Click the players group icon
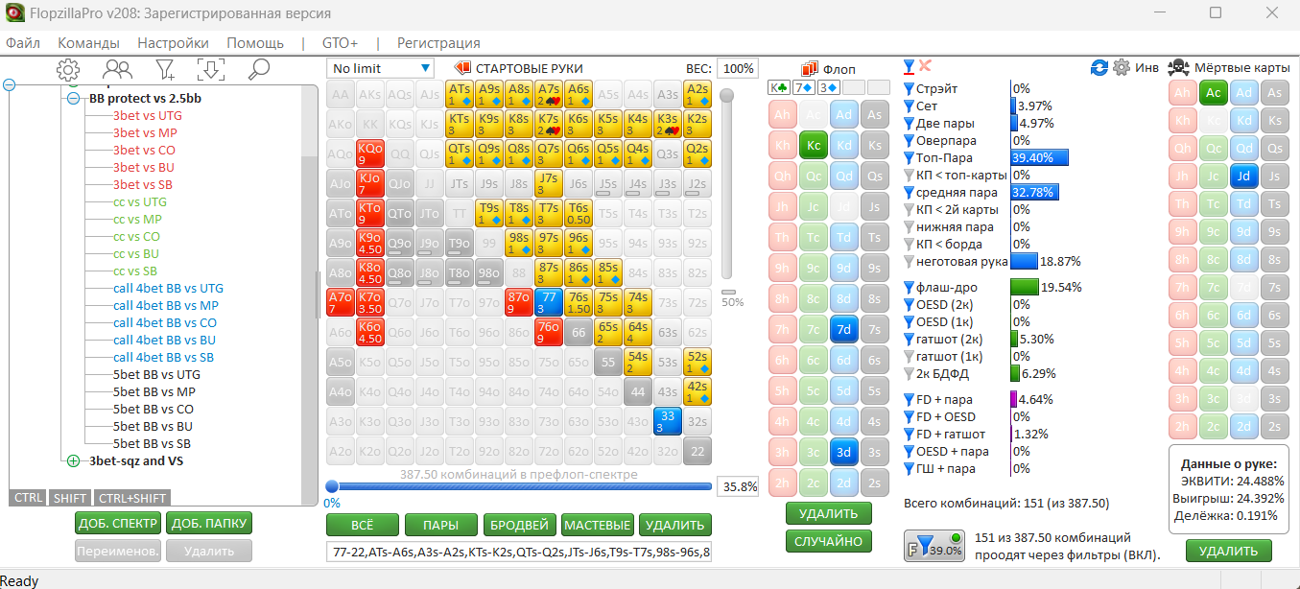The height and width of the screenshot is (589, 1300). [x=118, y=69]
